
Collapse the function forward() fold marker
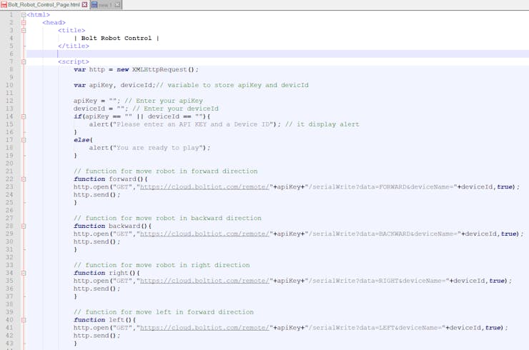[24, 179]
